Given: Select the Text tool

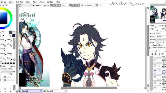Looking at the screenshot, I should coord(3,32).
